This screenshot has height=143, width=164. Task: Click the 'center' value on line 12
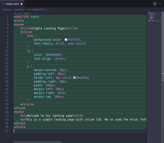click(59, 59)
